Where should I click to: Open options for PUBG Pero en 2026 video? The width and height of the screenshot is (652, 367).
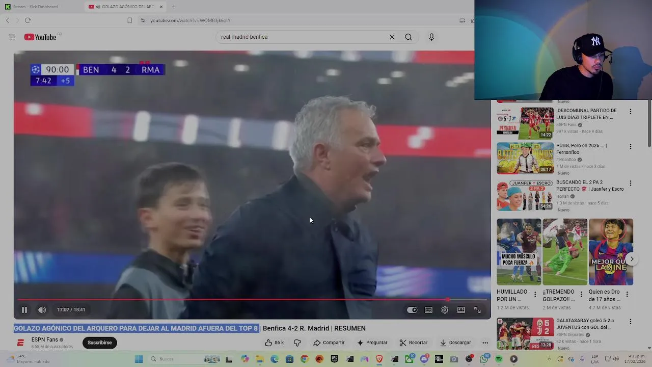(630, 146)
